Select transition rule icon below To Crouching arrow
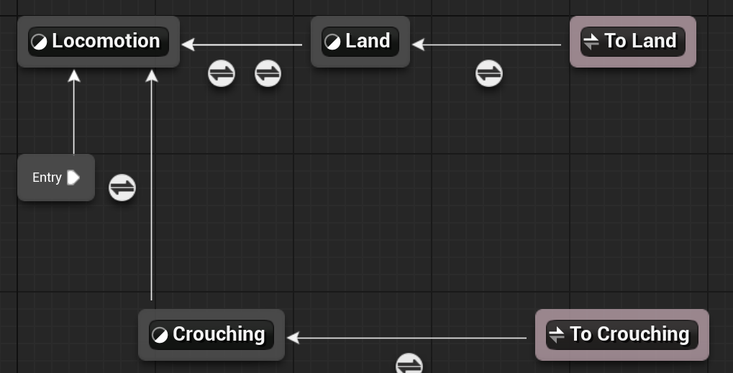Viewport: 733px width, 373px height. coord(409,363)
